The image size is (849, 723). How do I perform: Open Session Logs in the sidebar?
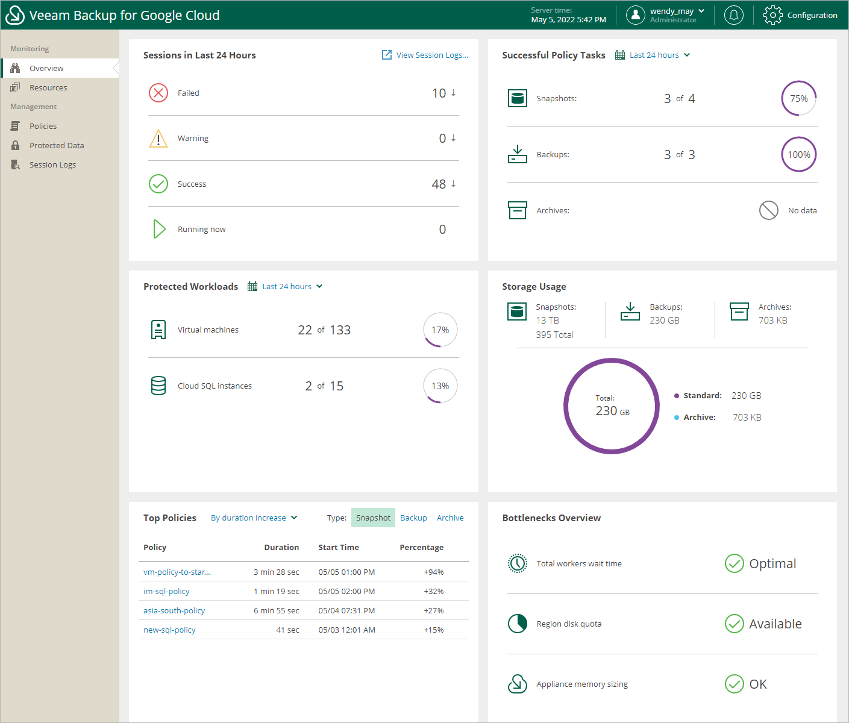point(60,164)
